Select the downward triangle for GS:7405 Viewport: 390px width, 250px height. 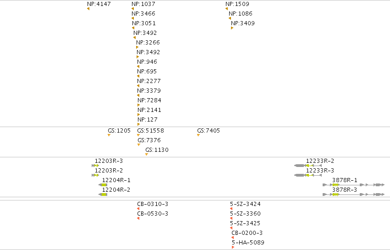click(x=198, y=135)
